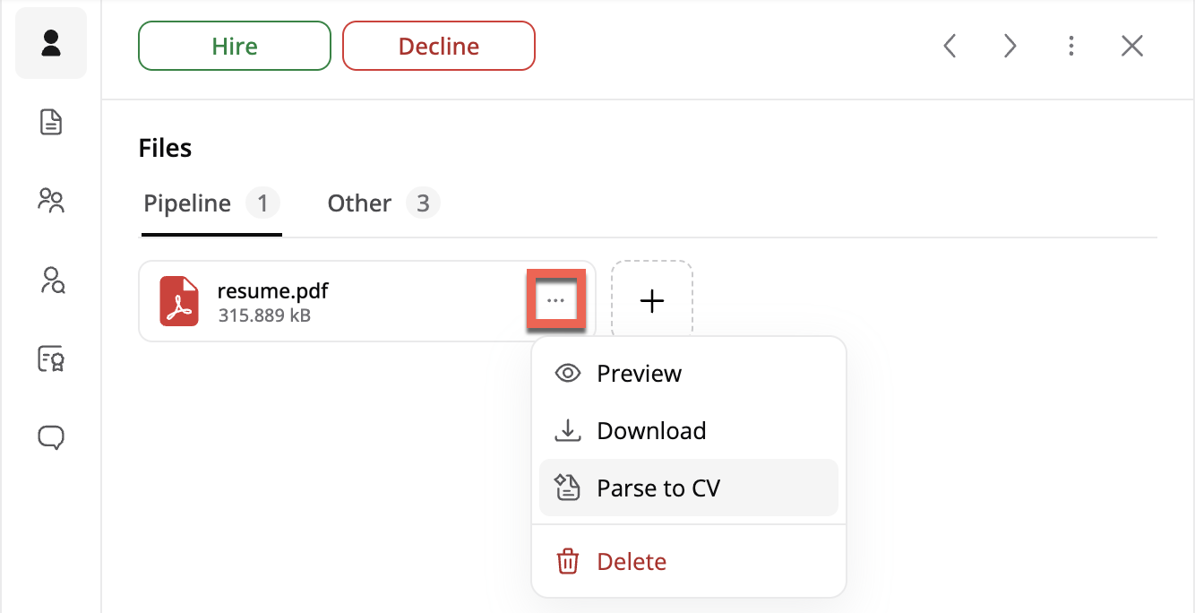The height and width of the screenshot is (613, 1195).
Task: Click the green Hire button
Action: [235, 46]
